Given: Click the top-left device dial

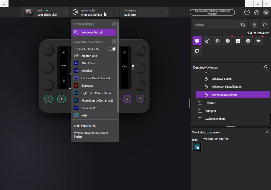Looking at the screenshot, I should pos(49,50).
